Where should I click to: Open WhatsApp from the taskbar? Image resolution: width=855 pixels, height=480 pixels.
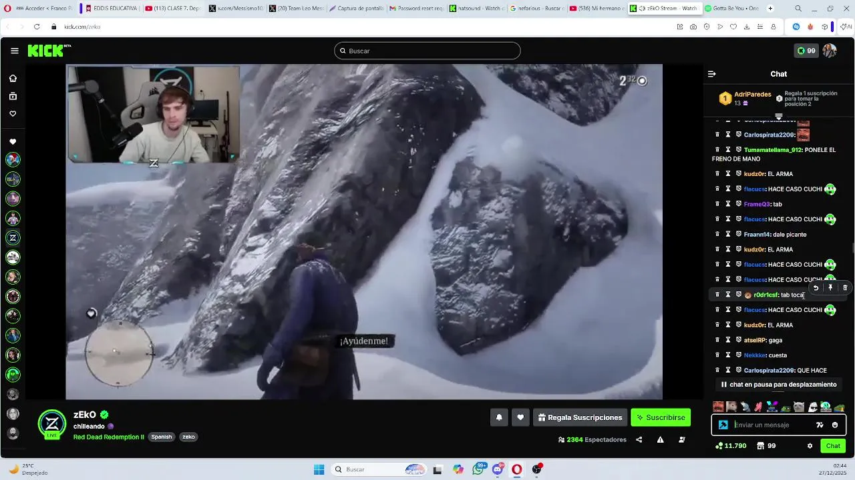tap(478, 469)
